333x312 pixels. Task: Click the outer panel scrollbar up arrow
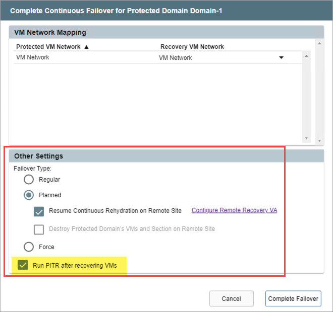coord(319,43)
